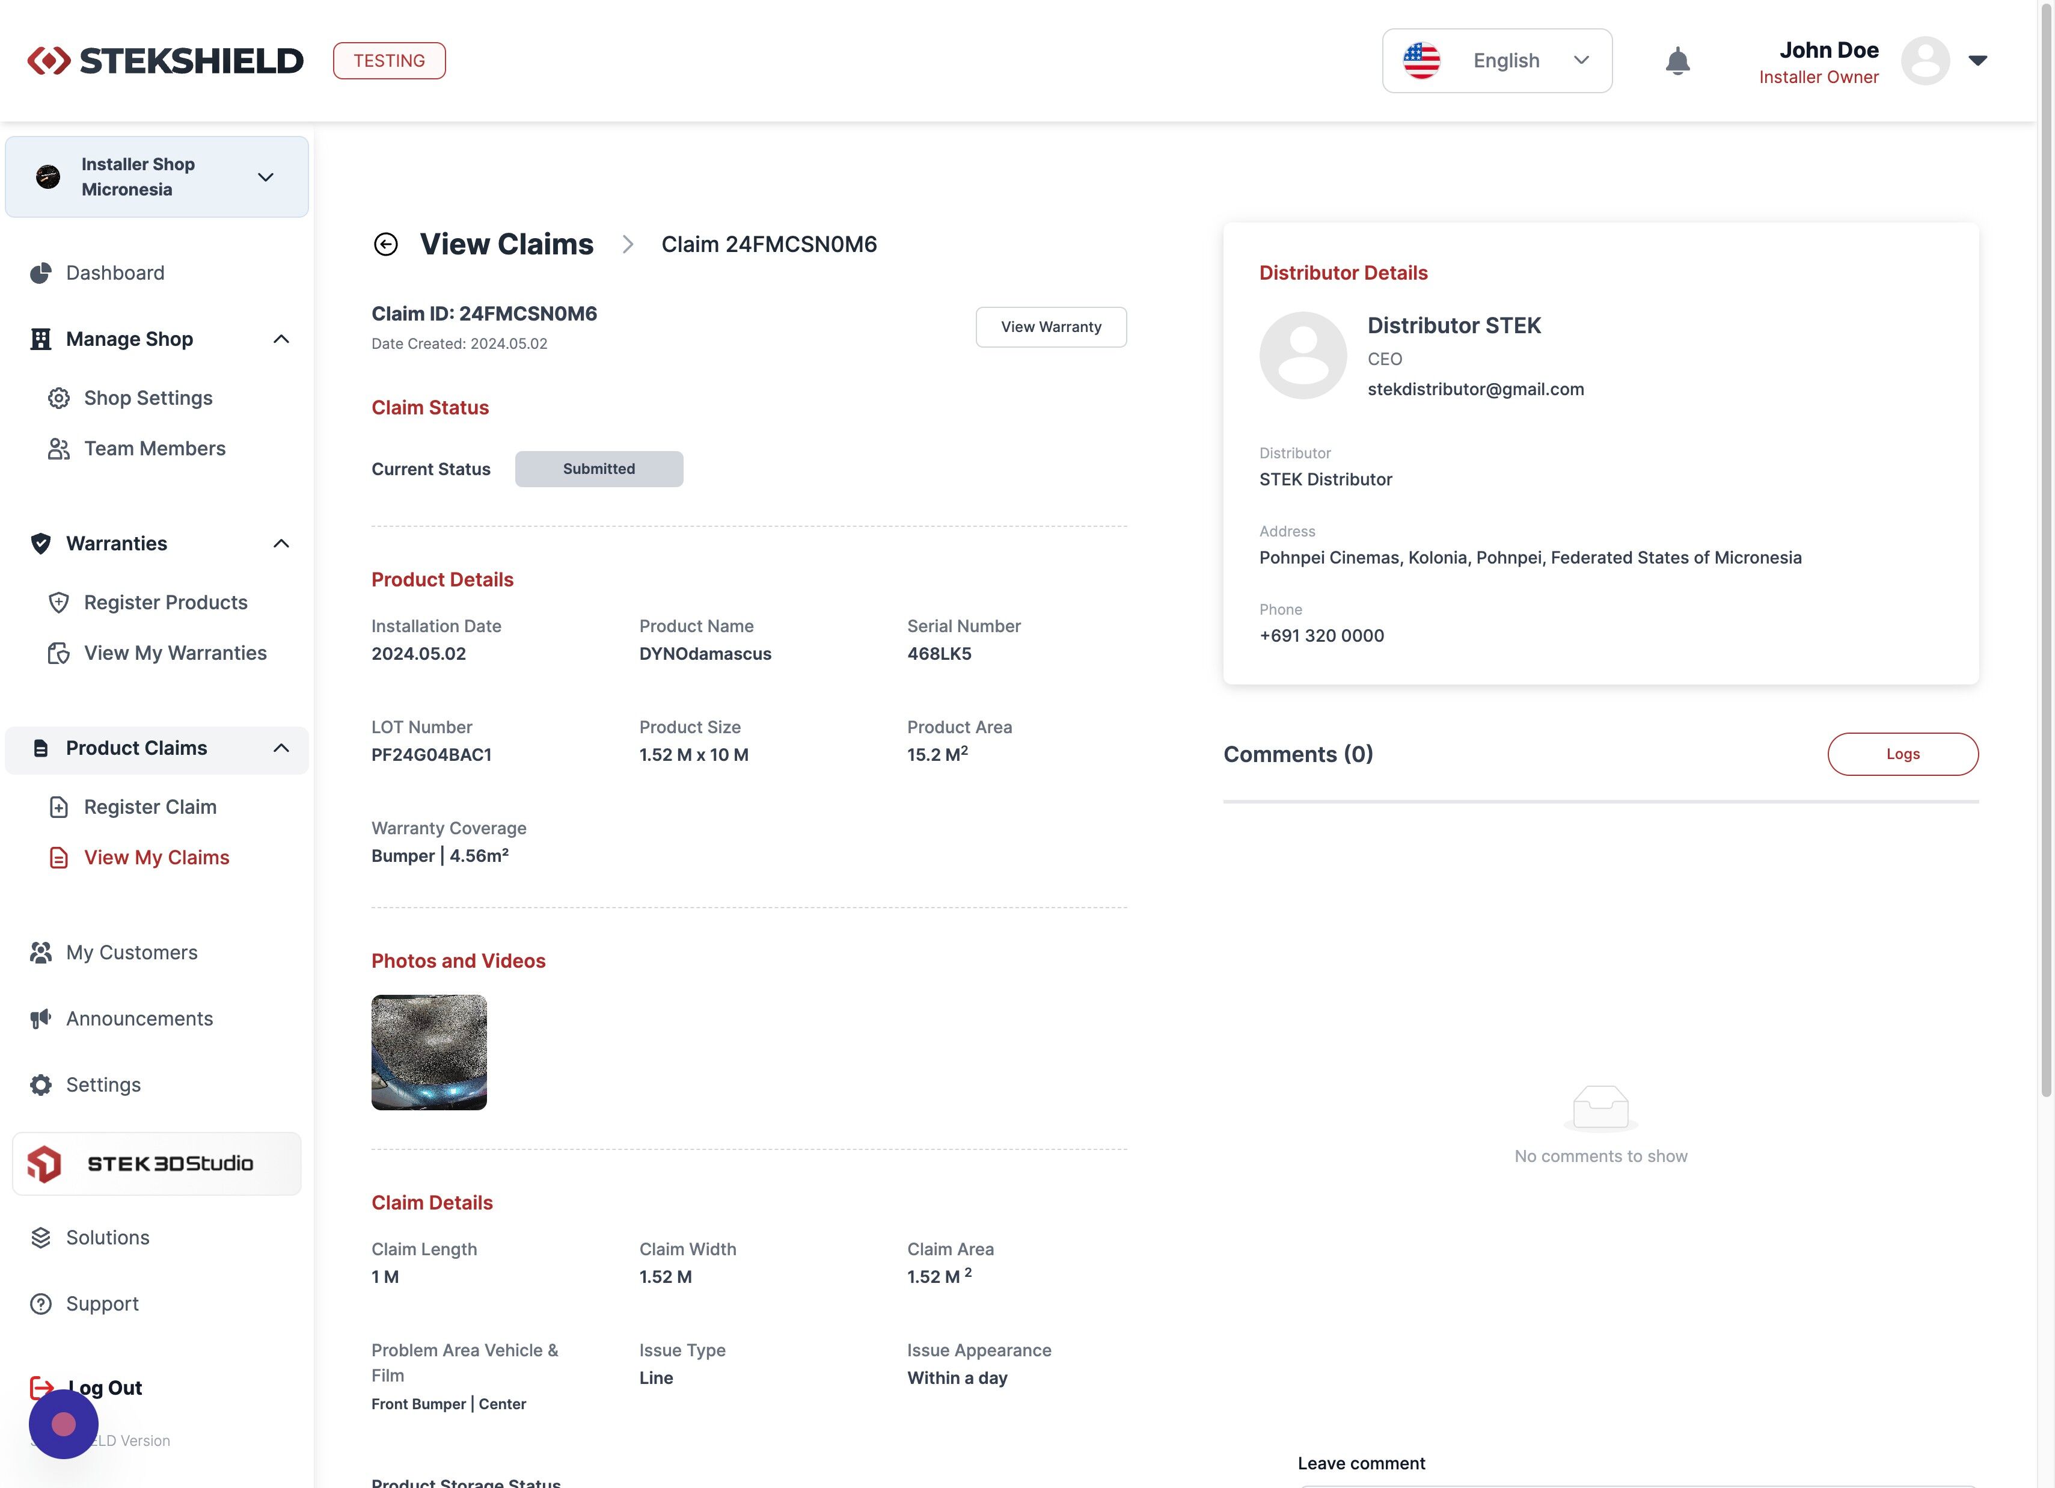Select Register Claim menu item
Screen dimensions: 2055x1488
tap(150, 807)
